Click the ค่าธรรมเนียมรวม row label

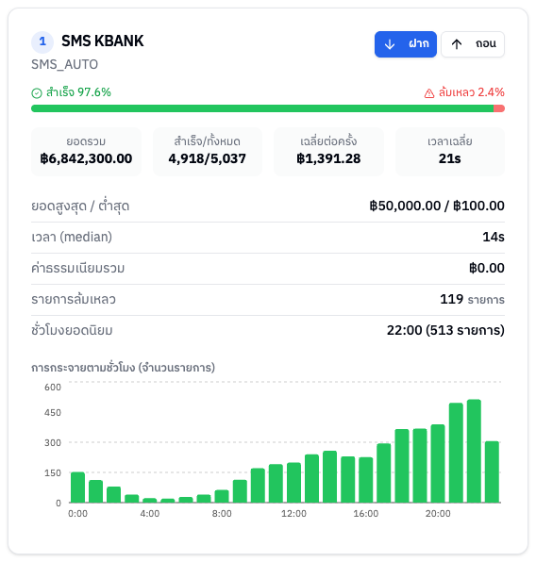point(78,268)
